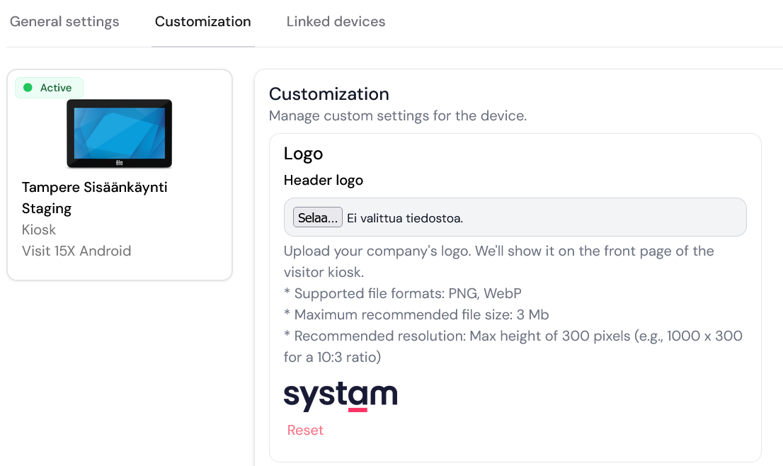Click the green Active status dot
The image size is (783, 466).
28,88
